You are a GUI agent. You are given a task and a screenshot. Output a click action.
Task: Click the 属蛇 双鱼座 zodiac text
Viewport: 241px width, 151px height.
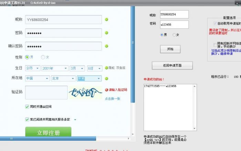click(x=117, y=68)
